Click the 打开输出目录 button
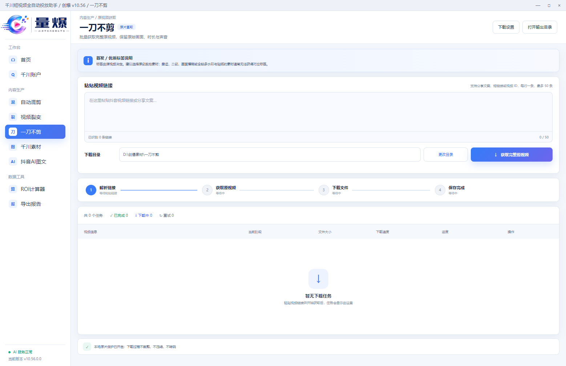This screenshot has width=566, height=366. click(x=540, y=27)
